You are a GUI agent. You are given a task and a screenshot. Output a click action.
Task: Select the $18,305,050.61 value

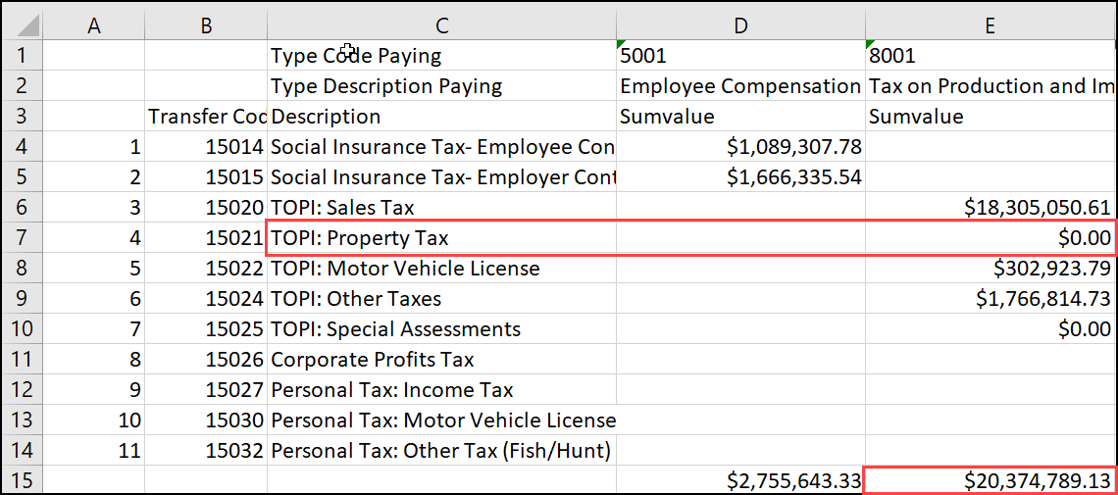coord(990,207)
